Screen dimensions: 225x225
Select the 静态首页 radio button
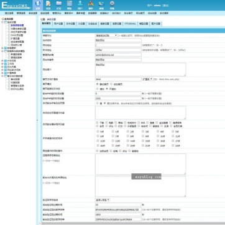[97, 84]
